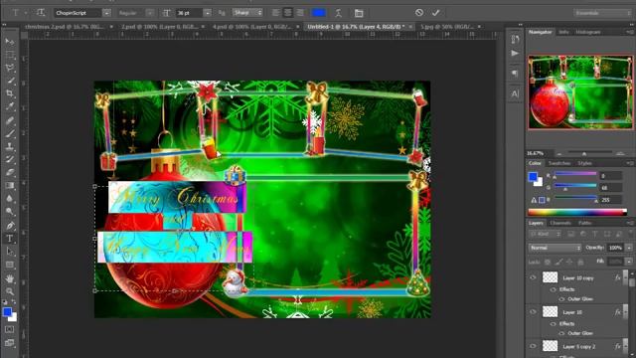Screen dimensions: 636x358
Task: Select the Rectangle shape tool
Action: click(x=10, y=266)
